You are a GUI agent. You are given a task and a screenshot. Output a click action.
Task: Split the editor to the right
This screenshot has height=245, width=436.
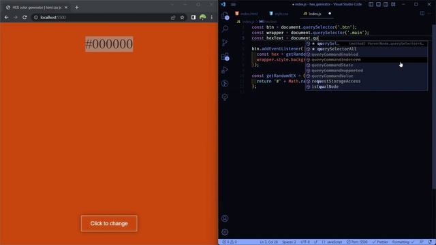[x=422, y=14]
